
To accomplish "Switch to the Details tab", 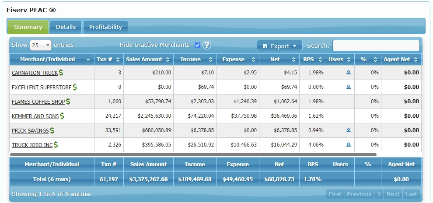I will (x=66, y=27).
